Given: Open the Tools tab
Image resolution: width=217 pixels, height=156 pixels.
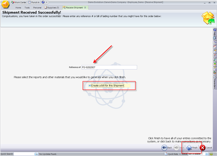Looking at the screenshot, I should [x=27, y=8].
